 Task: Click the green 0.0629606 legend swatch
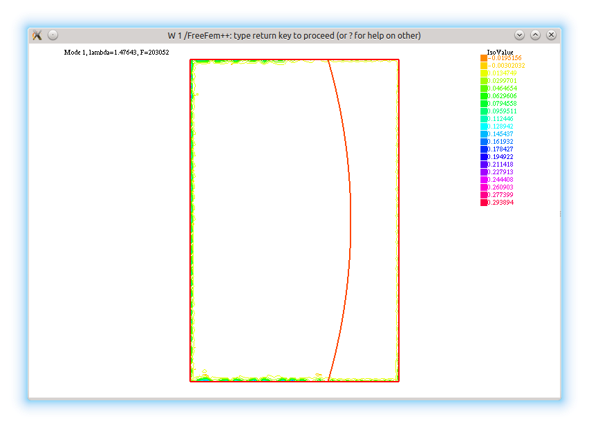(x=484, y=96)
